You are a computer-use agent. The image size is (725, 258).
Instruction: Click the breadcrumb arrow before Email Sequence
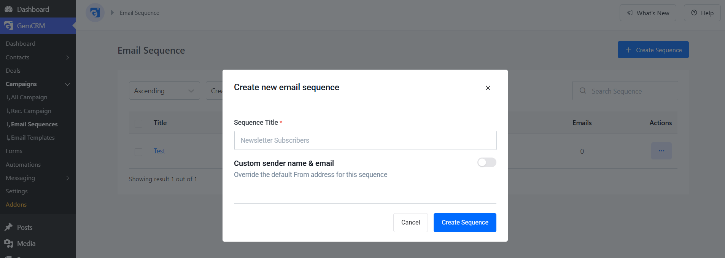click(112, 13)
